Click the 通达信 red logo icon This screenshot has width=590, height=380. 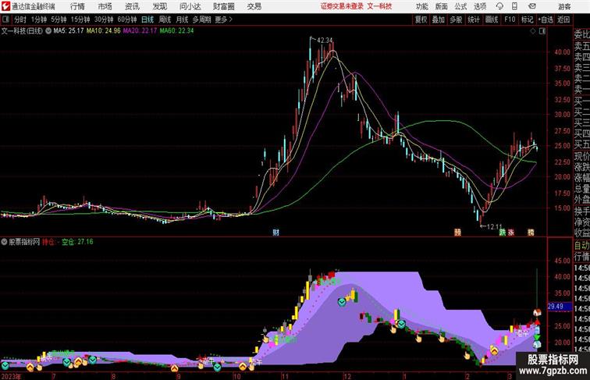(x=5, y=6)
